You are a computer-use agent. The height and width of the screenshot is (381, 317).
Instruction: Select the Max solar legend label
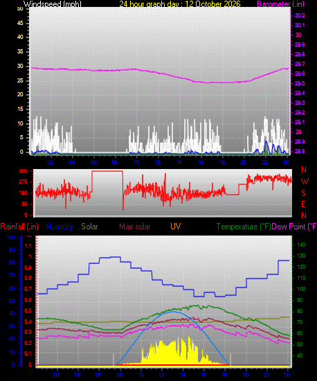135,227
